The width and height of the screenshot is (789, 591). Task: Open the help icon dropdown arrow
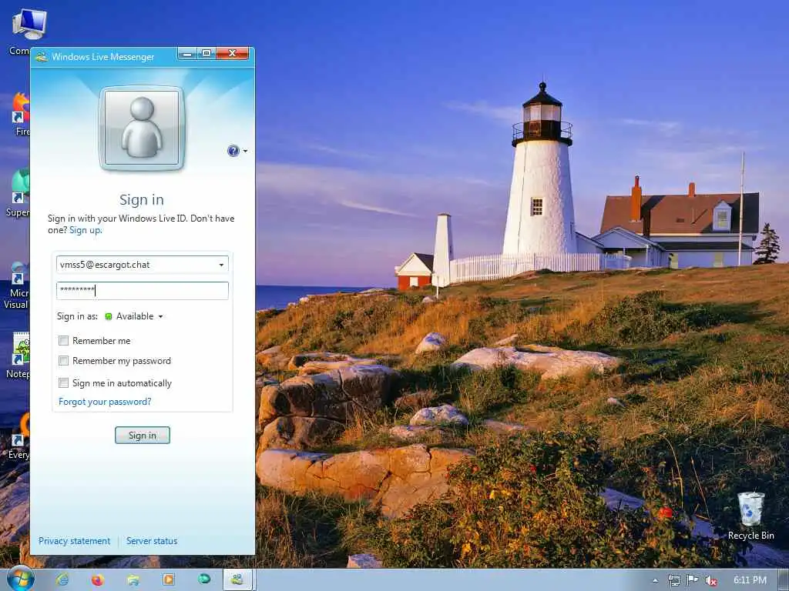tap(246, 151)
